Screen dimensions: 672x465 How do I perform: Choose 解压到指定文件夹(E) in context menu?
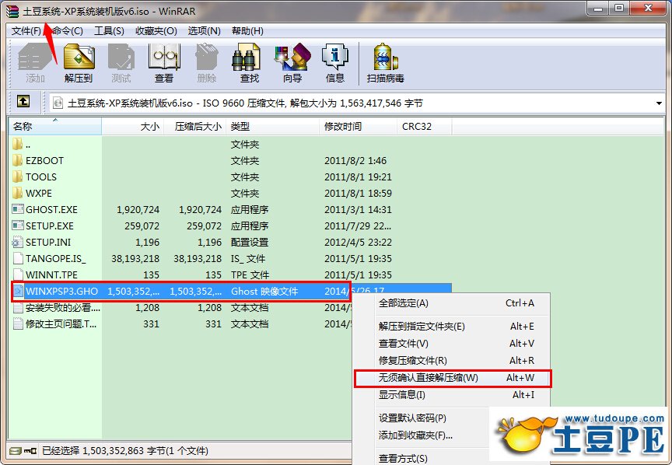point(451,326)
